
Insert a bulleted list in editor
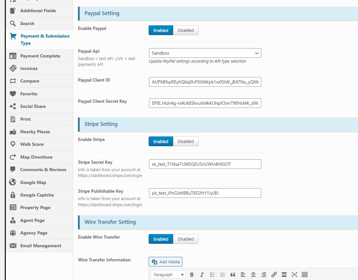(212, 275)
